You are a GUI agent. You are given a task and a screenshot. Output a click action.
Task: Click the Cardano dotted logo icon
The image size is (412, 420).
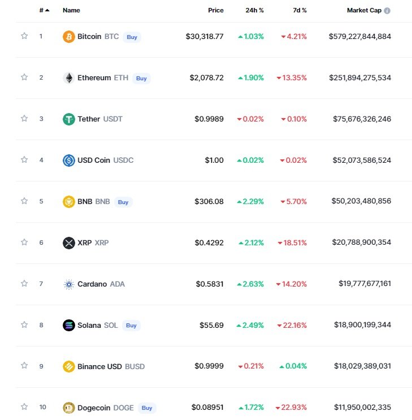(x=68, y=284)
